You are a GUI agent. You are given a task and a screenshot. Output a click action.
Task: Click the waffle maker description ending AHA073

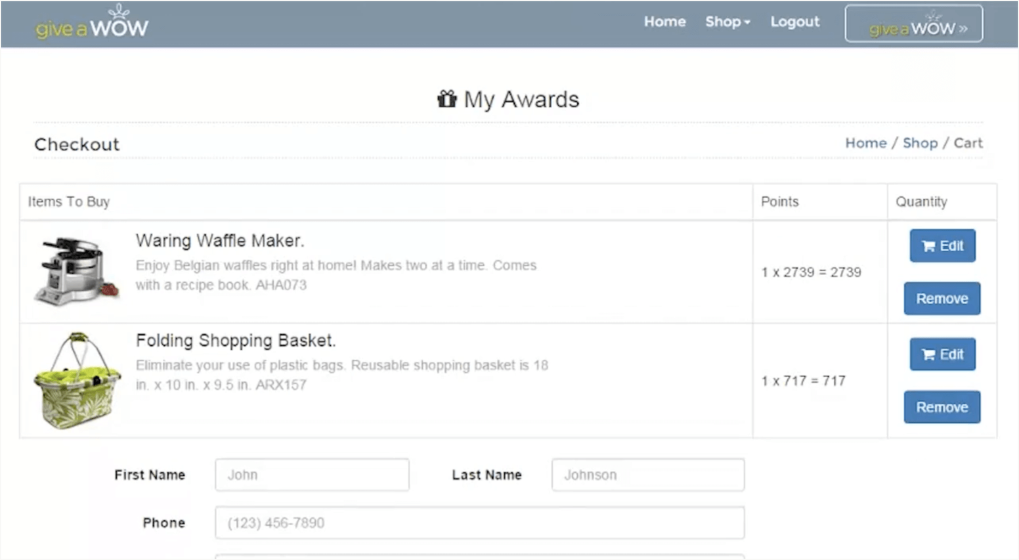[336, 275]
